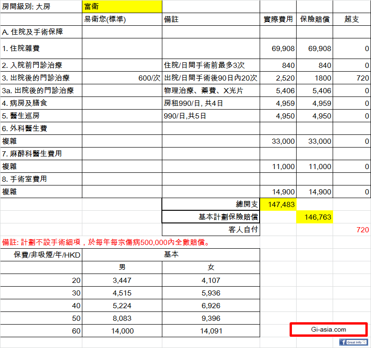Image resolution: width=371 pixels, height=348 pixels.
Task: Select the male premium 3,447
Action: pyautogui.click(x=122, y=280)
